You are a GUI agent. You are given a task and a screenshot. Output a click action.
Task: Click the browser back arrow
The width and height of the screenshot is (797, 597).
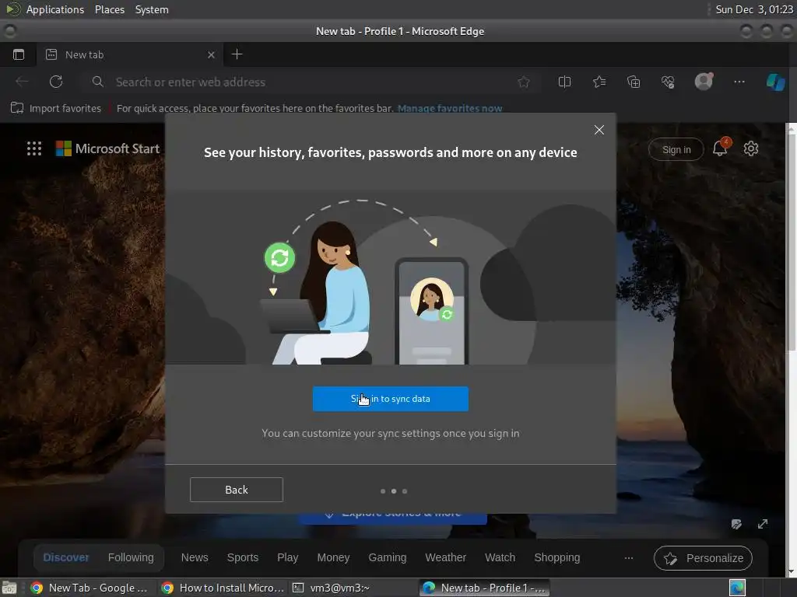click(22, 82)
